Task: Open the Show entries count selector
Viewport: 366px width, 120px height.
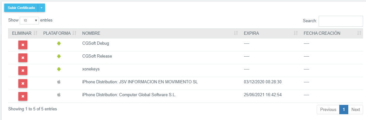Action: pos(29,21)
